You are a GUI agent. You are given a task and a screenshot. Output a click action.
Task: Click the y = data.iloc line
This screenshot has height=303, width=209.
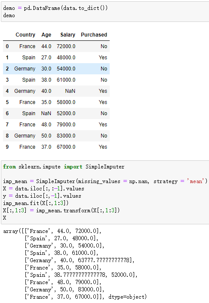tap(42, 196)
